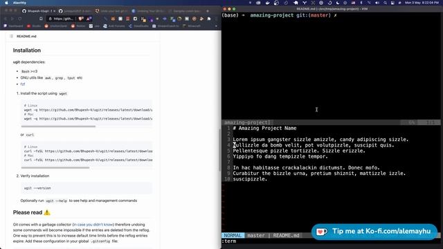Image resolution: width=443 pixels, height=249 pixels.
Task: Click the amazing-project terminal split title
Action: tap(246, 122)
